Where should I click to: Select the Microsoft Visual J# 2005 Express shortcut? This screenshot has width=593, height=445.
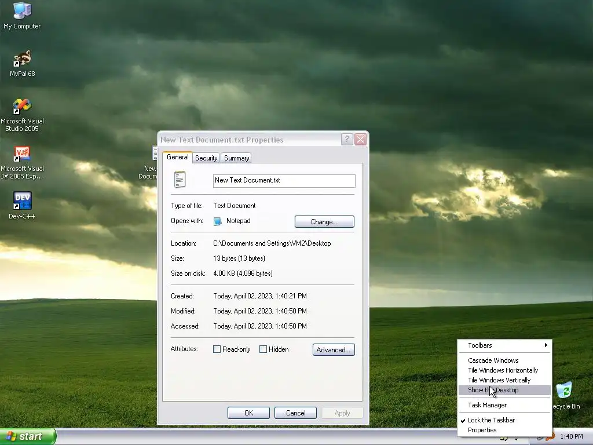(x=22, y=162)
